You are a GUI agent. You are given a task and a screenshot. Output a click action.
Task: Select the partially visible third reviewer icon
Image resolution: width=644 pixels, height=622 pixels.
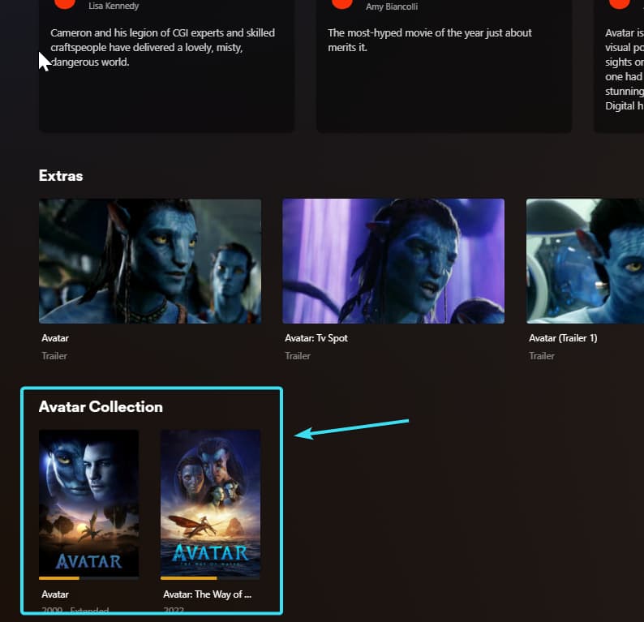(x=620, y=4)
